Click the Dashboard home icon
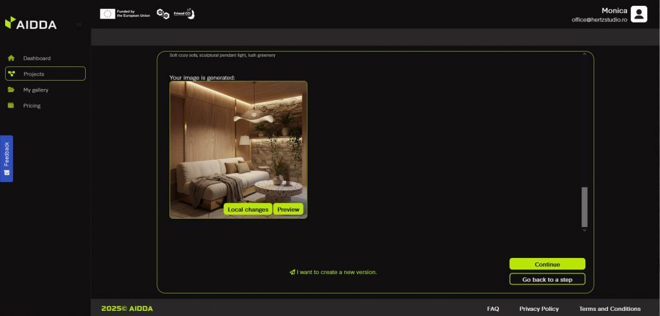660x316 pixels. [11, 58]
